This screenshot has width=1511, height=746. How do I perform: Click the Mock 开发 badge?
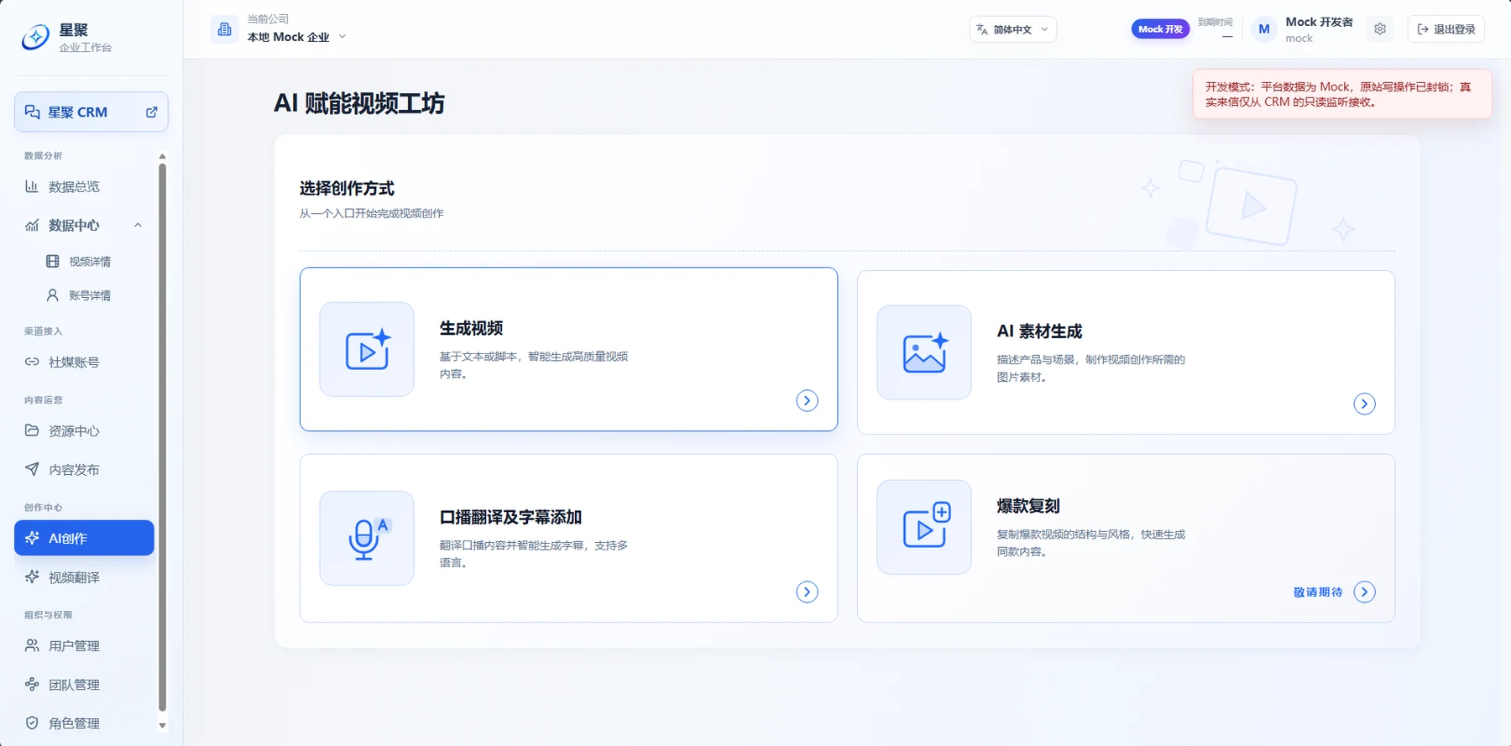(1160, 29)
